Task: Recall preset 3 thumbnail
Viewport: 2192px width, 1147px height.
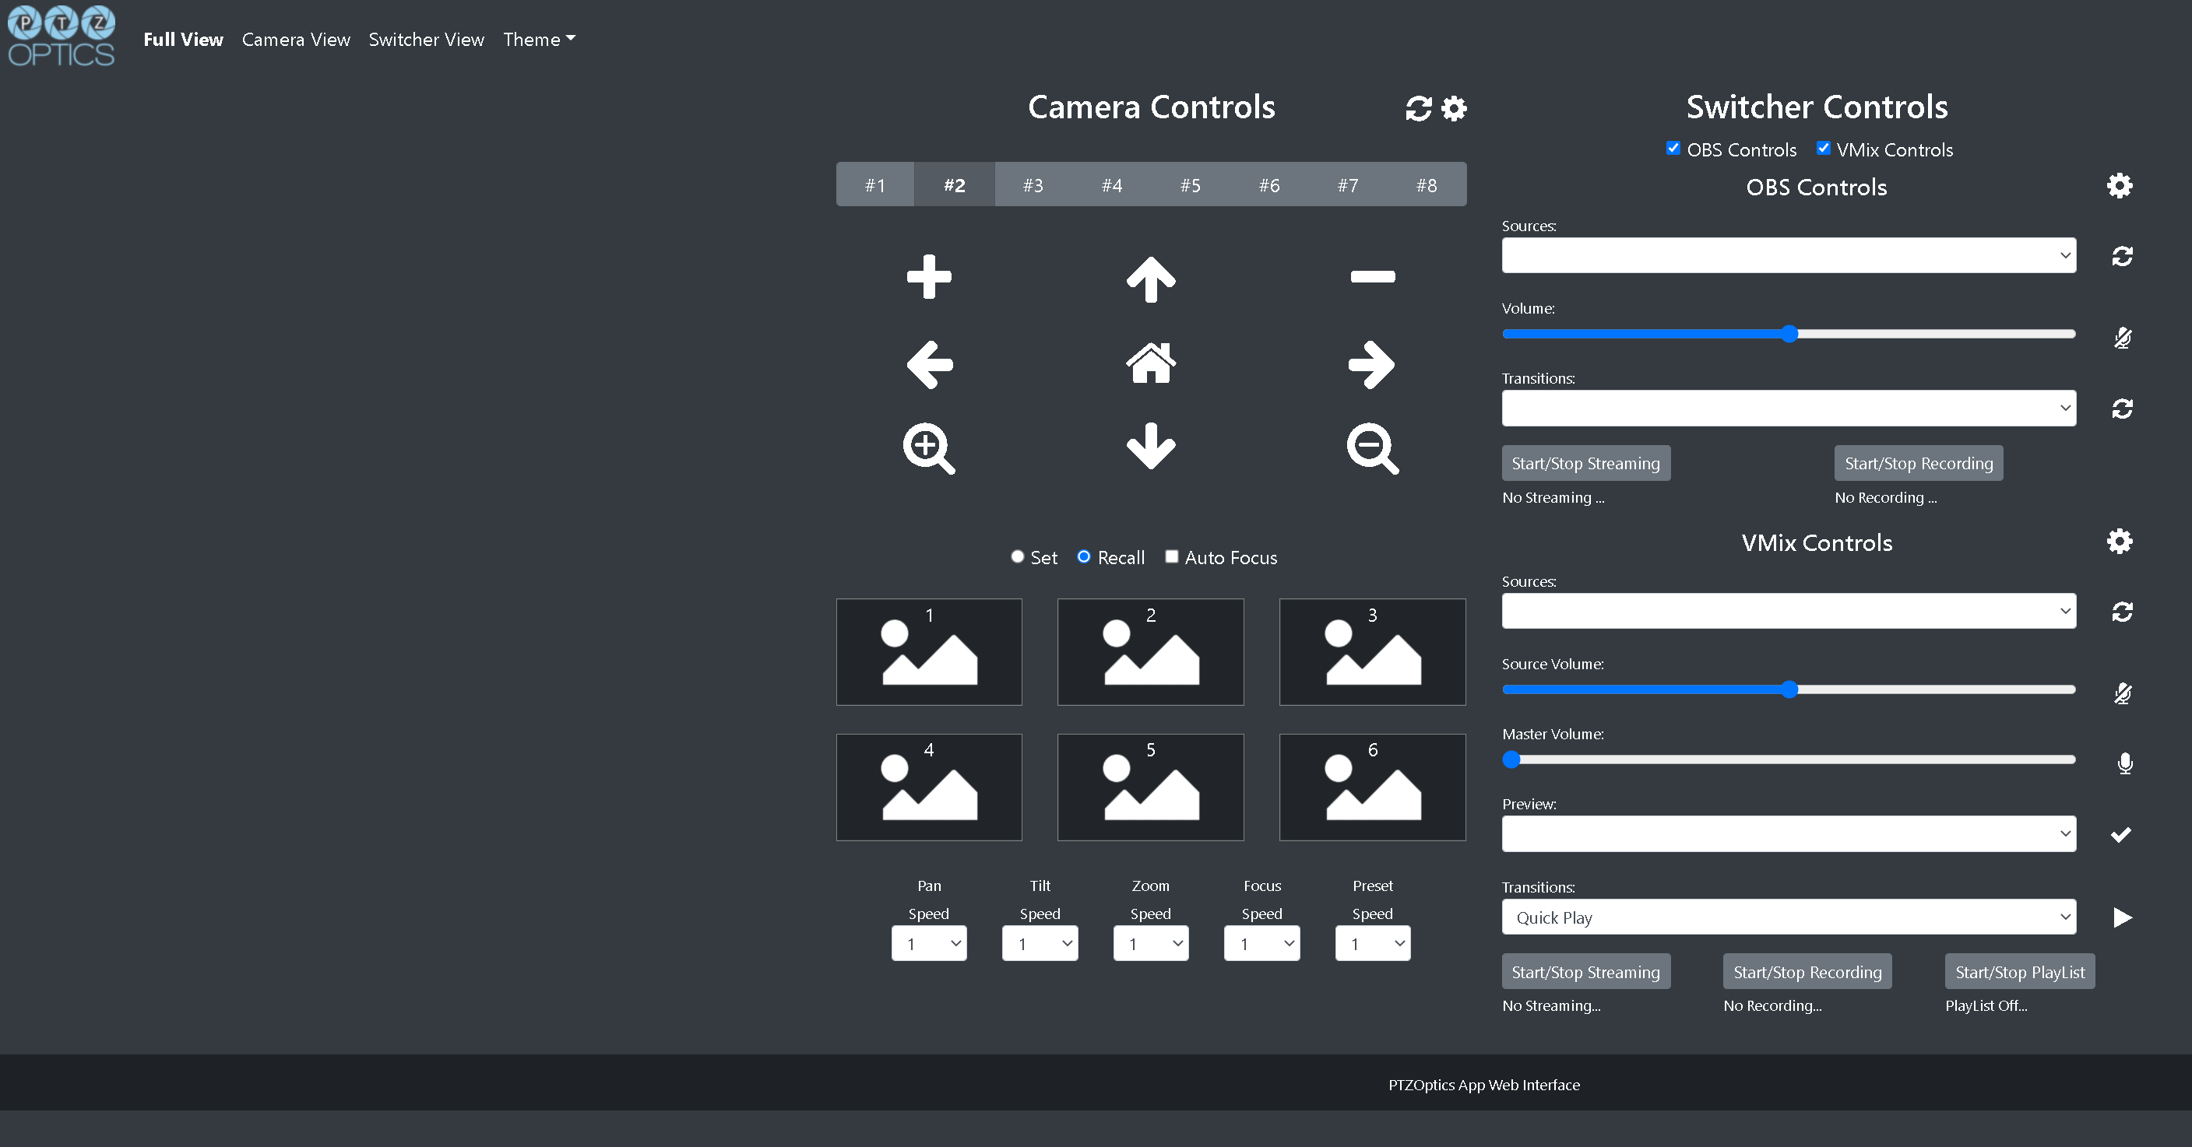Action: point(1372,651)
